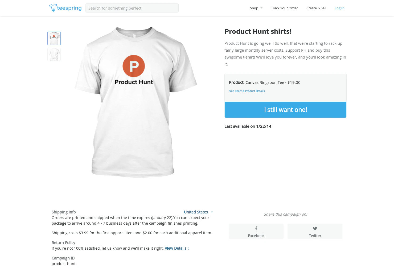Click the Twitter bird share icon
The image size is (394, 276).
(315, 228)
